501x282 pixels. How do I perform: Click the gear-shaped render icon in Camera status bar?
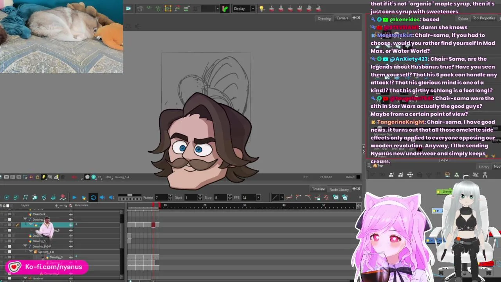pyautogui.click(x=87, y=177)
